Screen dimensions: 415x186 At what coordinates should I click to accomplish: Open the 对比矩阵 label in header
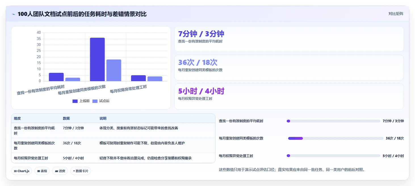[x=396, y=14]
